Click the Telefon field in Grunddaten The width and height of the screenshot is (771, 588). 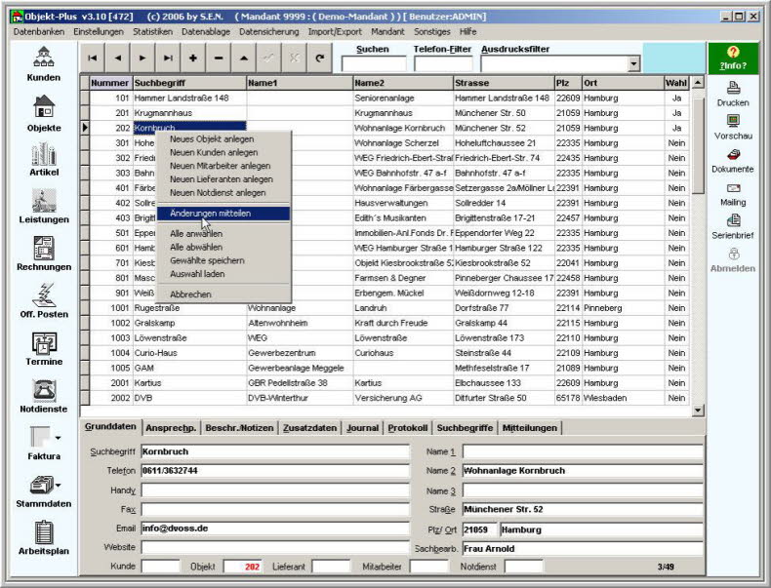[275, 471]
